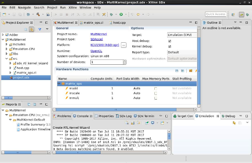Click the SDAccel project type link
252x163 pixels.
pyautogui.click(x=97, y=39)
